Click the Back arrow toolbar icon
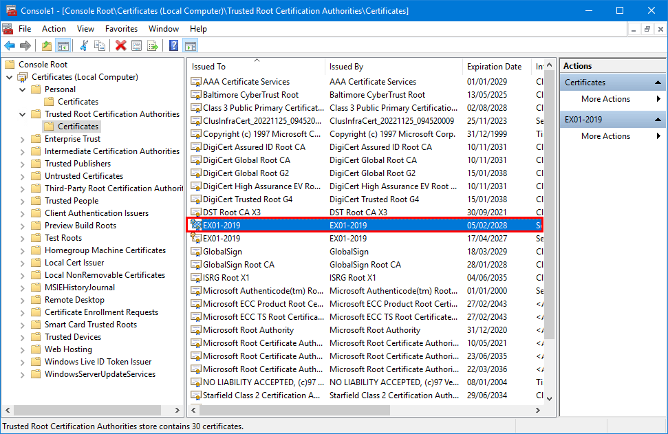The width and height of the screenshot is (668, 434). pos(10,45)
